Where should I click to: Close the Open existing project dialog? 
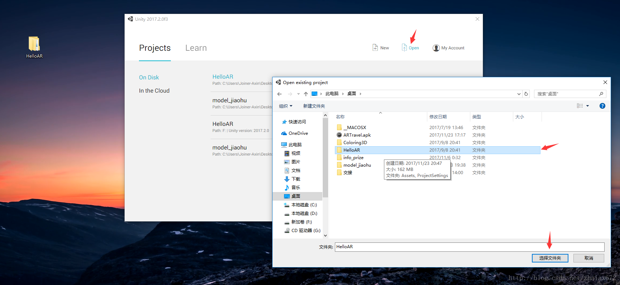point(605,83)
